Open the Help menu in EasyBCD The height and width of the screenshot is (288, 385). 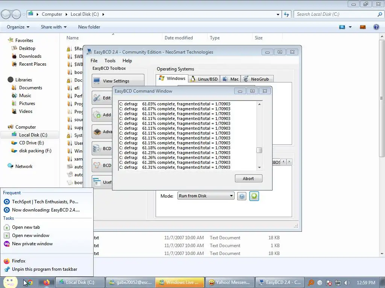click(x=127, y=61)
